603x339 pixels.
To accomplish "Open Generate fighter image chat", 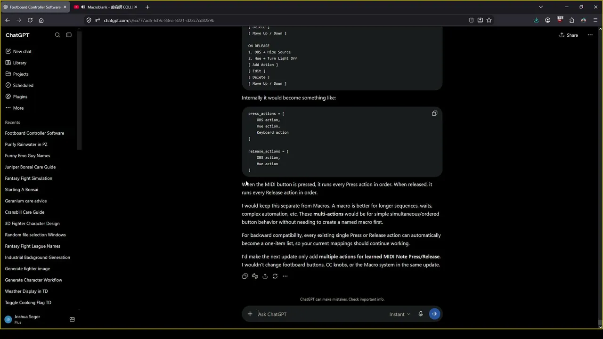I will 27,269.
